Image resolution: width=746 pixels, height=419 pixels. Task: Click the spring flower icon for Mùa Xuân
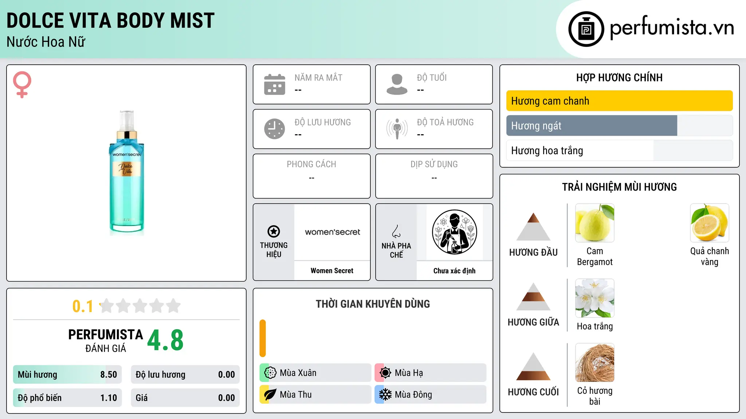pyautogui.click(x=270, y=373)
